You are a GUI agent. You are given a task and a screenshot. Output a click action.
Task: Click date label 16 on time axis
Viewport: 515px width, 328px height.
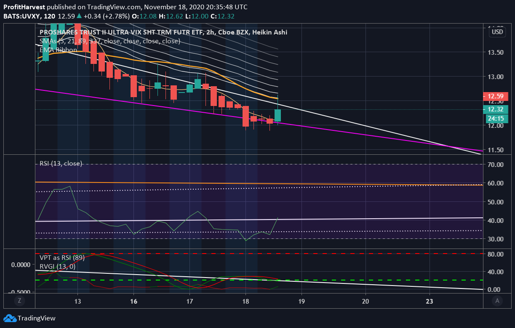(133, 301)
